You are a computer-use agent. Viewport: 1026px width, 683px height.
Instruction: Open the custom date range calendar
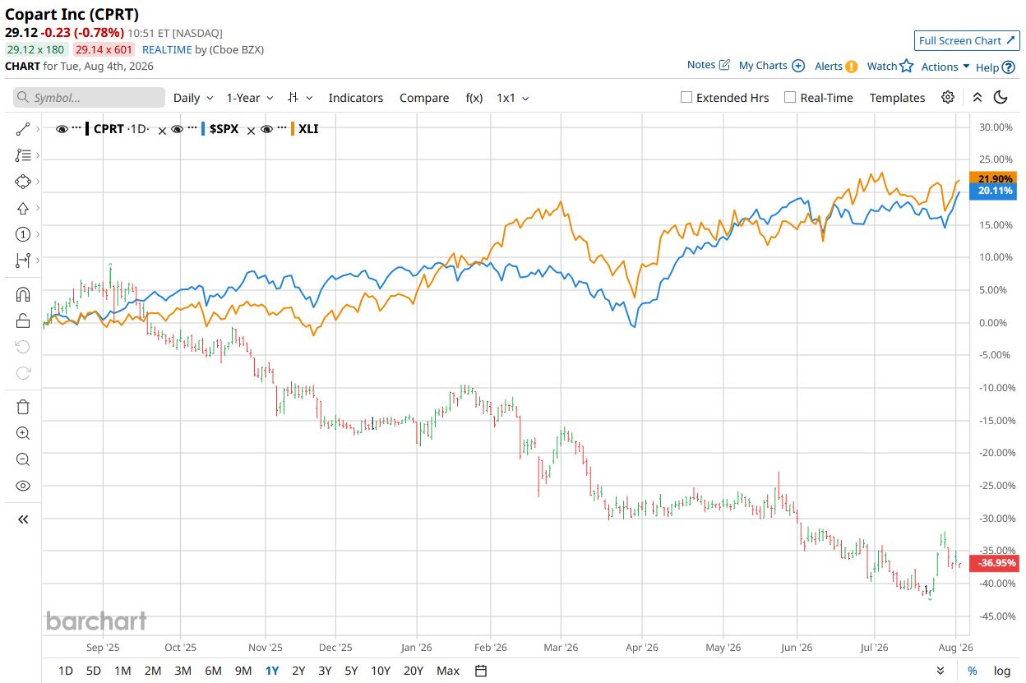coord(482,671)
